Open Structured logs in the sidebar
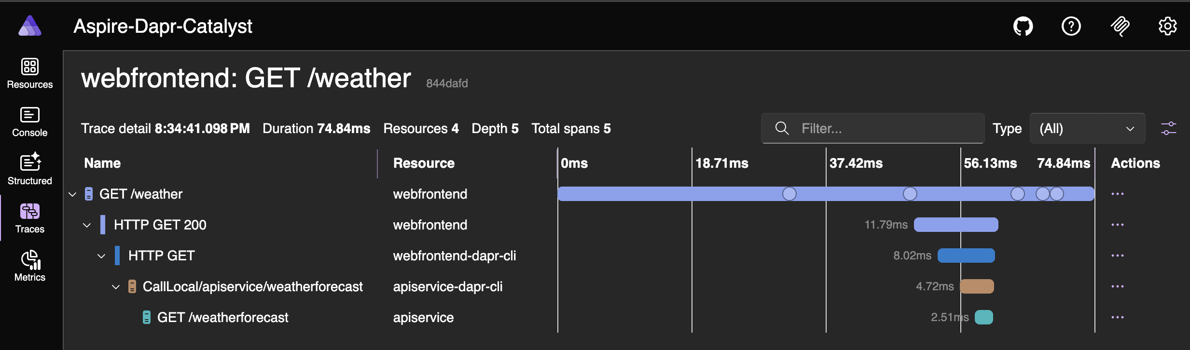This screenshot has height=350, width=1190. pos(30,170)
